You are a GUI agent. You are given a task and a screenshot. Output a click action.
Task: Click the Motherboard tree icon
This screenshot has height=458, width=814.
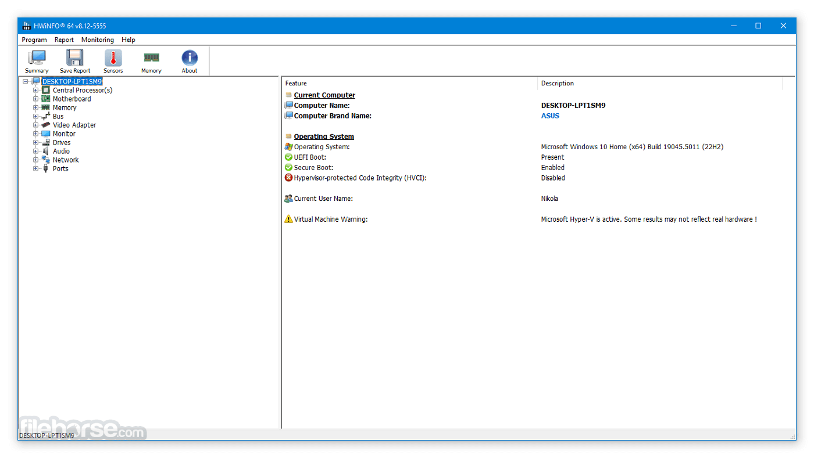pos(46,99)
